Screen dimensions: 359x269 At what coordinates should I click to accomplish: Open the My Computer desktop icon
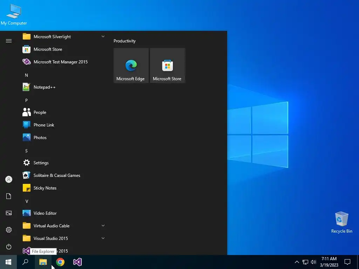[x=14, y=14]
